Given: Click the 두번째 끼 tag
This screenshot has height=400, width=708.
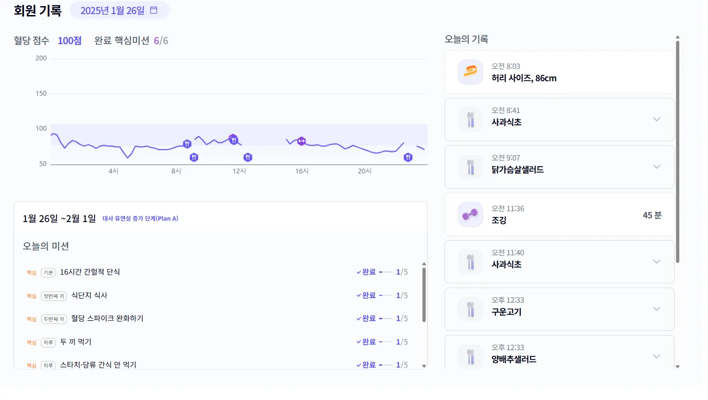Looking at the screenshot, I should tap(54, 319).
